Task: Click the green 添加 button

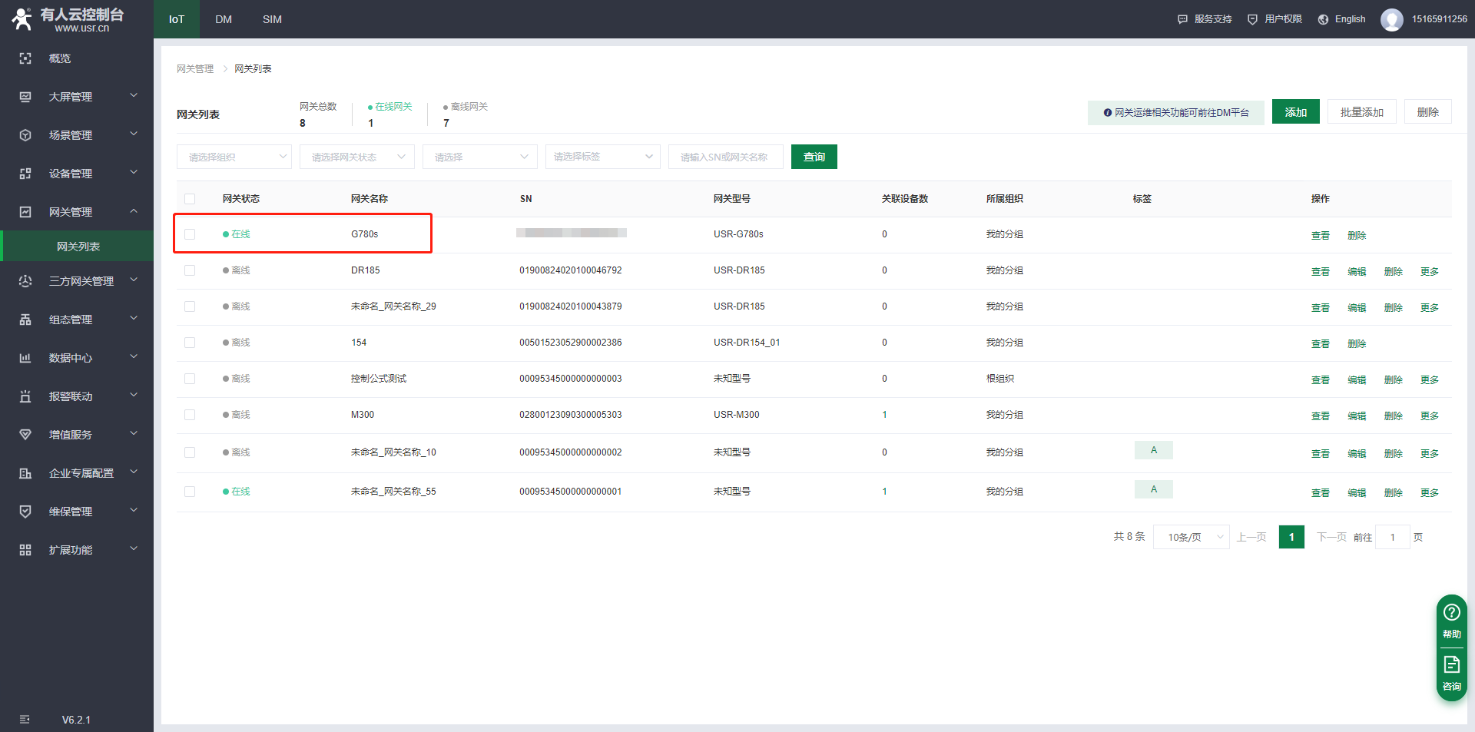Action: (x=1295, y=112)
